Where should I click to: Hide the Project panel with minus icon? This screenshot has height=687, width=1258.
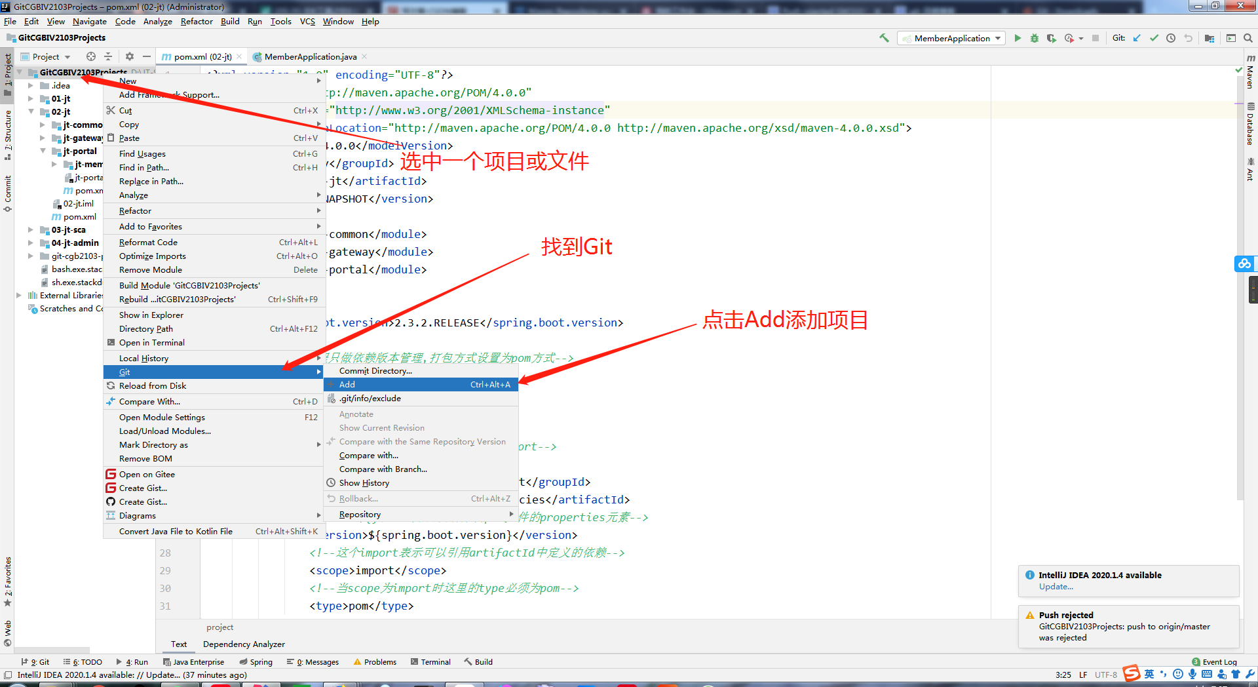coord(147,56)
